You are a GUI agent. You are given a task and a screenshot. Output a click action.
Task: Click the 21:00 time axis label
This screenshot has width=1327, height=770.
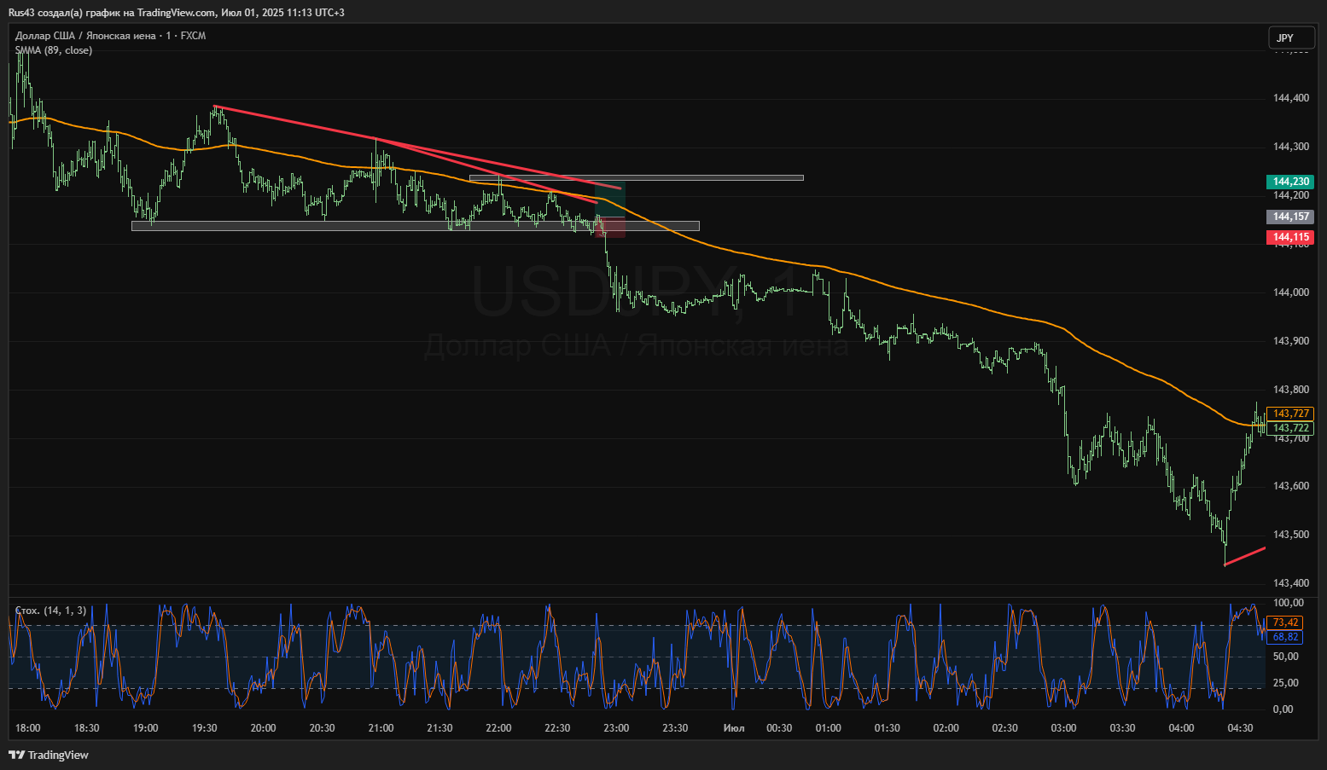381,728
